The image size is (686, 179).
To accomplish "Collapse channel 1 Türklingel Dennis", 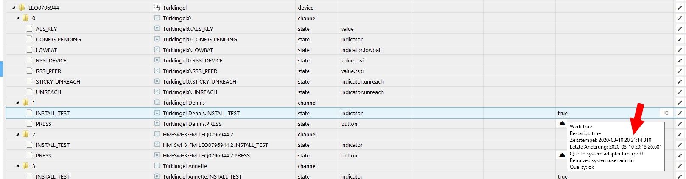I will click(x=17, y=103).
